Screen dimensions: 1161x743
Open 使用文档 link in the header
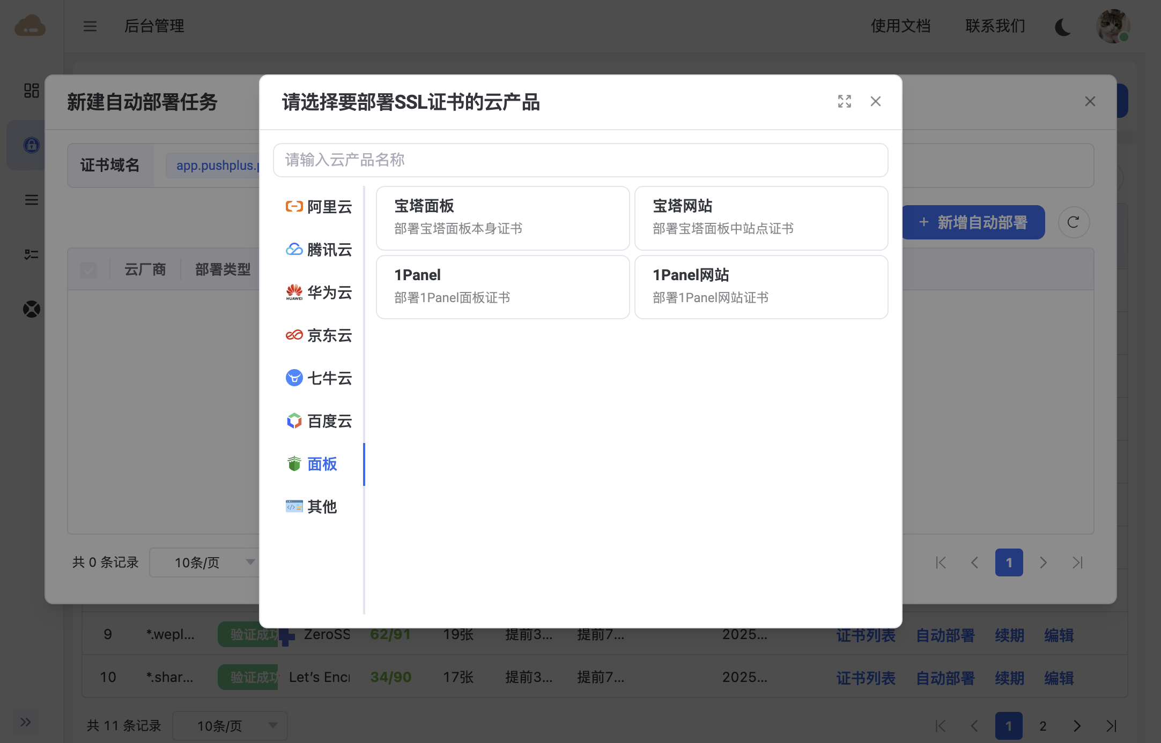coord(900,26)
